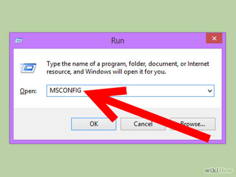Expand the Open combo box dropdown arrow

[x=210, y=91]
